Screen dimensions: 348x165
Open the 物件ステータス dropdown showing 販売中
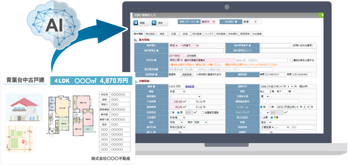[x=208, y=22]
